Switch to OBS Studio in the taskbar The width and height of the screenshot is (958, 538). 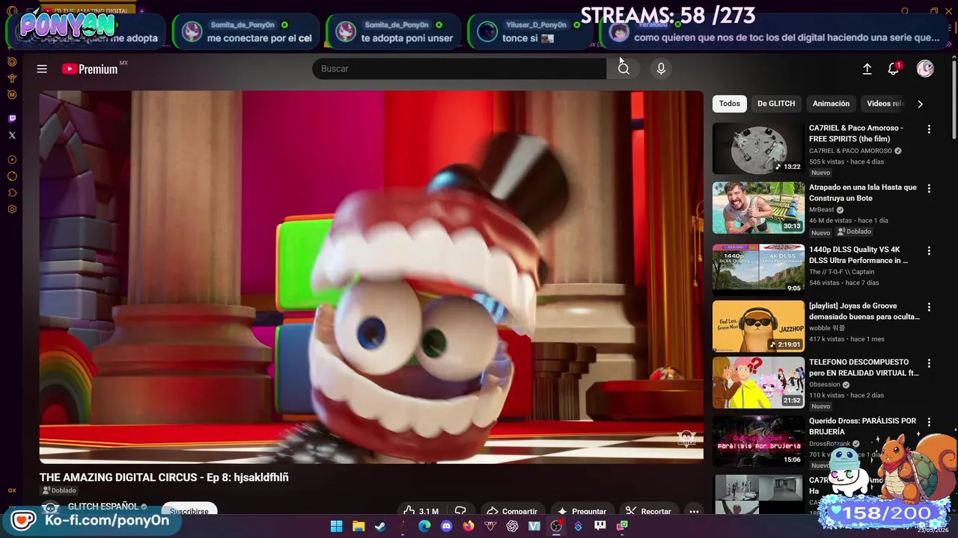(x=556, y=526)
